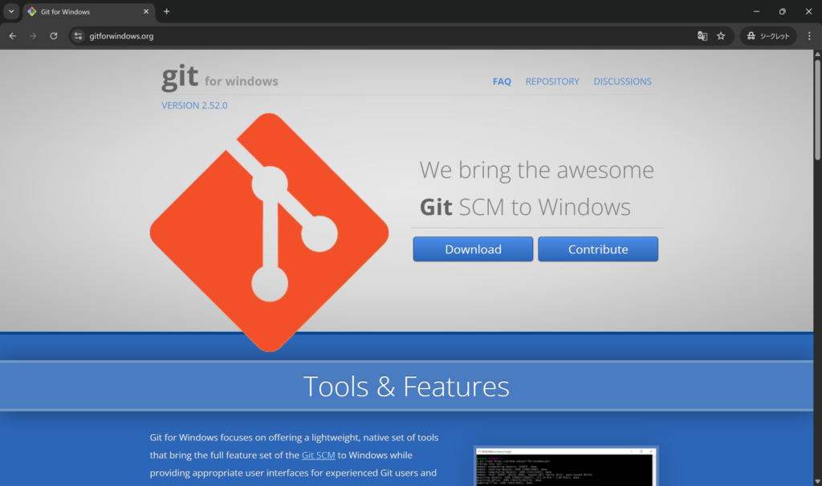Click the VERSION 2.52.0 link
822x486 pixels.
(x=194, y=105)
